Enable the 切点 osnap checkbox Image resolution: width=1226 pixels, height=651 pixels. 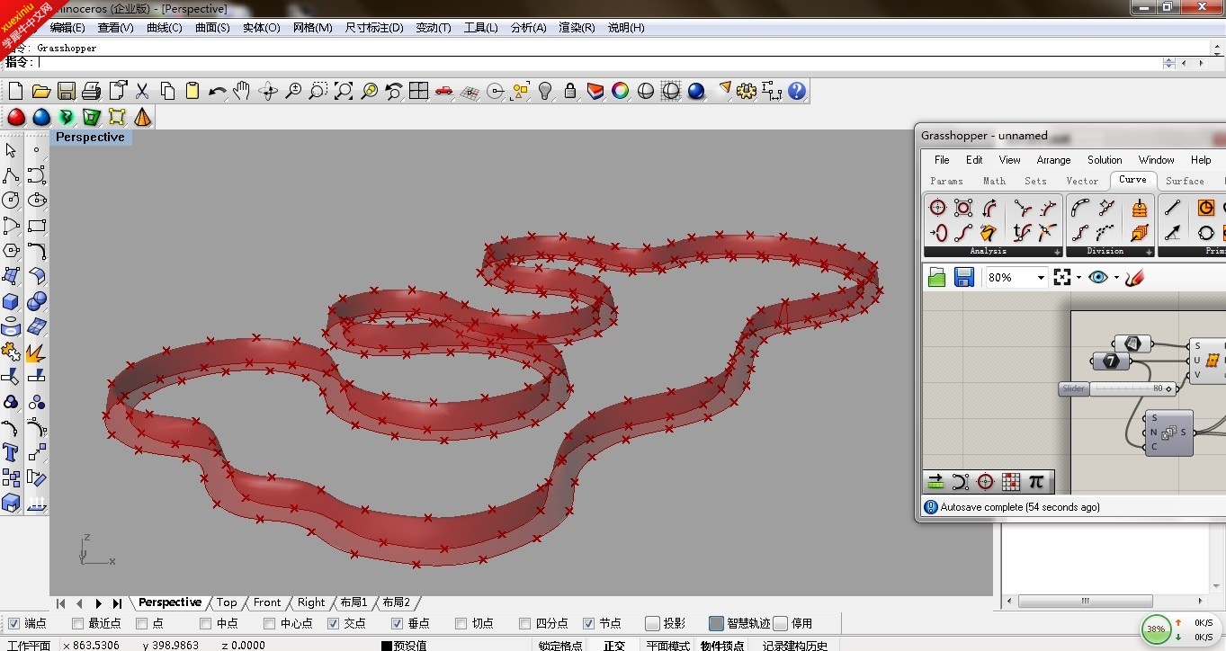pyautogui.click(x=461, y=623)
